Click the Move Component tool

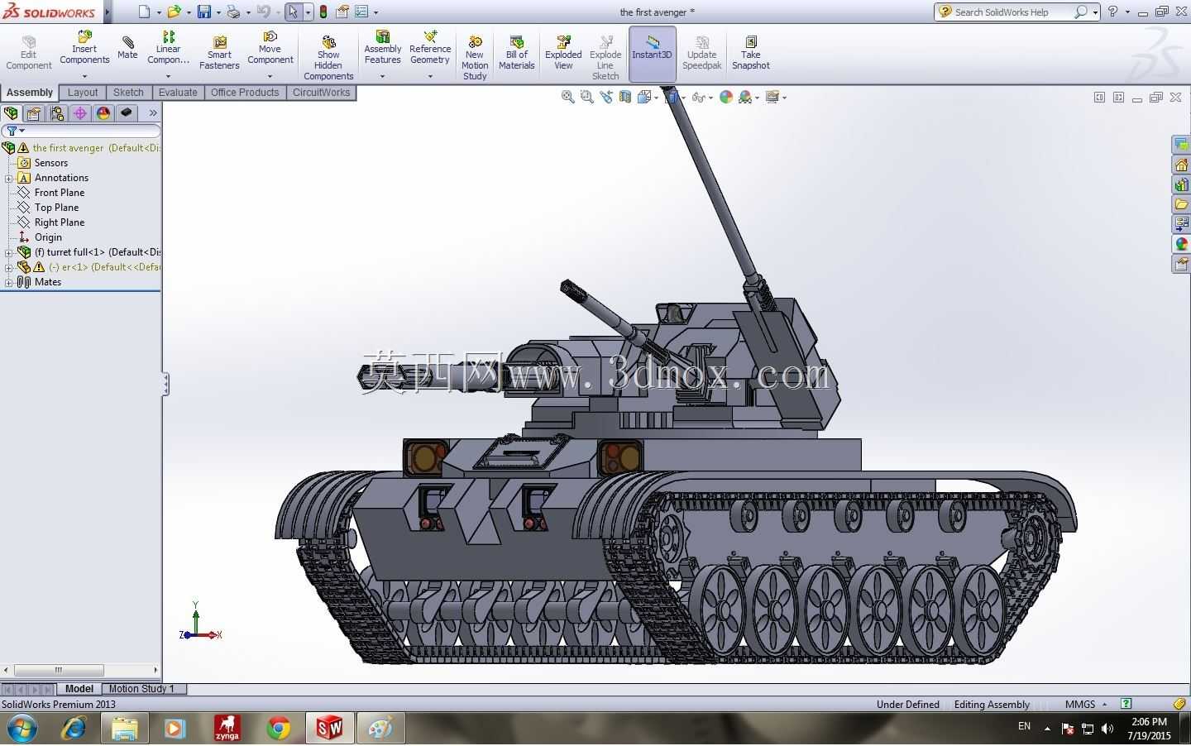tap(270, 48)
